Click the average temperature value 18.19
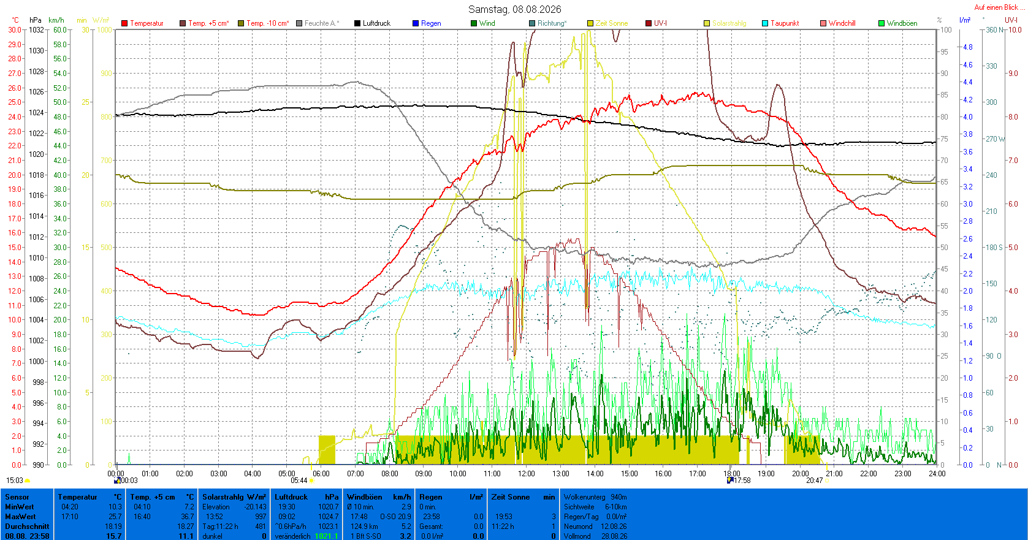Image resolution: width=1028 pixels, height=540 pixels. (113, 527)
